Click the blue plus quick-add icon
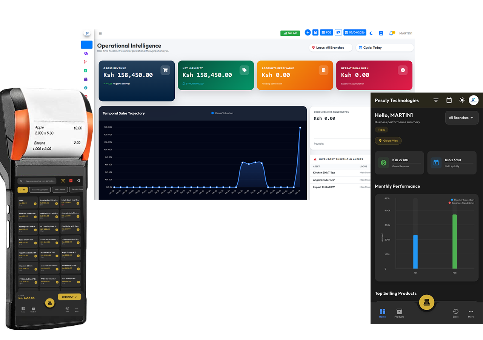This screenshot has height=340, width=483. pyautogui.click(x=308, y=32)
